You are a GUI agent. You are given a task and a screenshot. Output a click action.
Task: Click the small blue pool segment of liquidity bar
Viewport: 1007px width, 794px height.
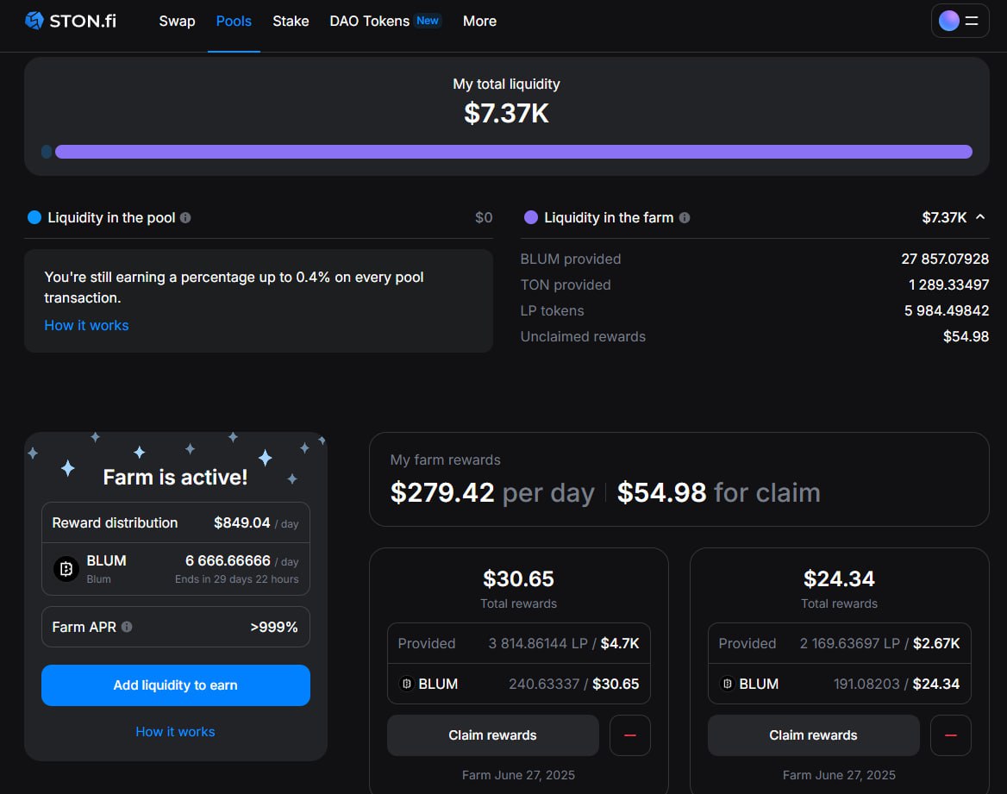click(x=47, y=152)
